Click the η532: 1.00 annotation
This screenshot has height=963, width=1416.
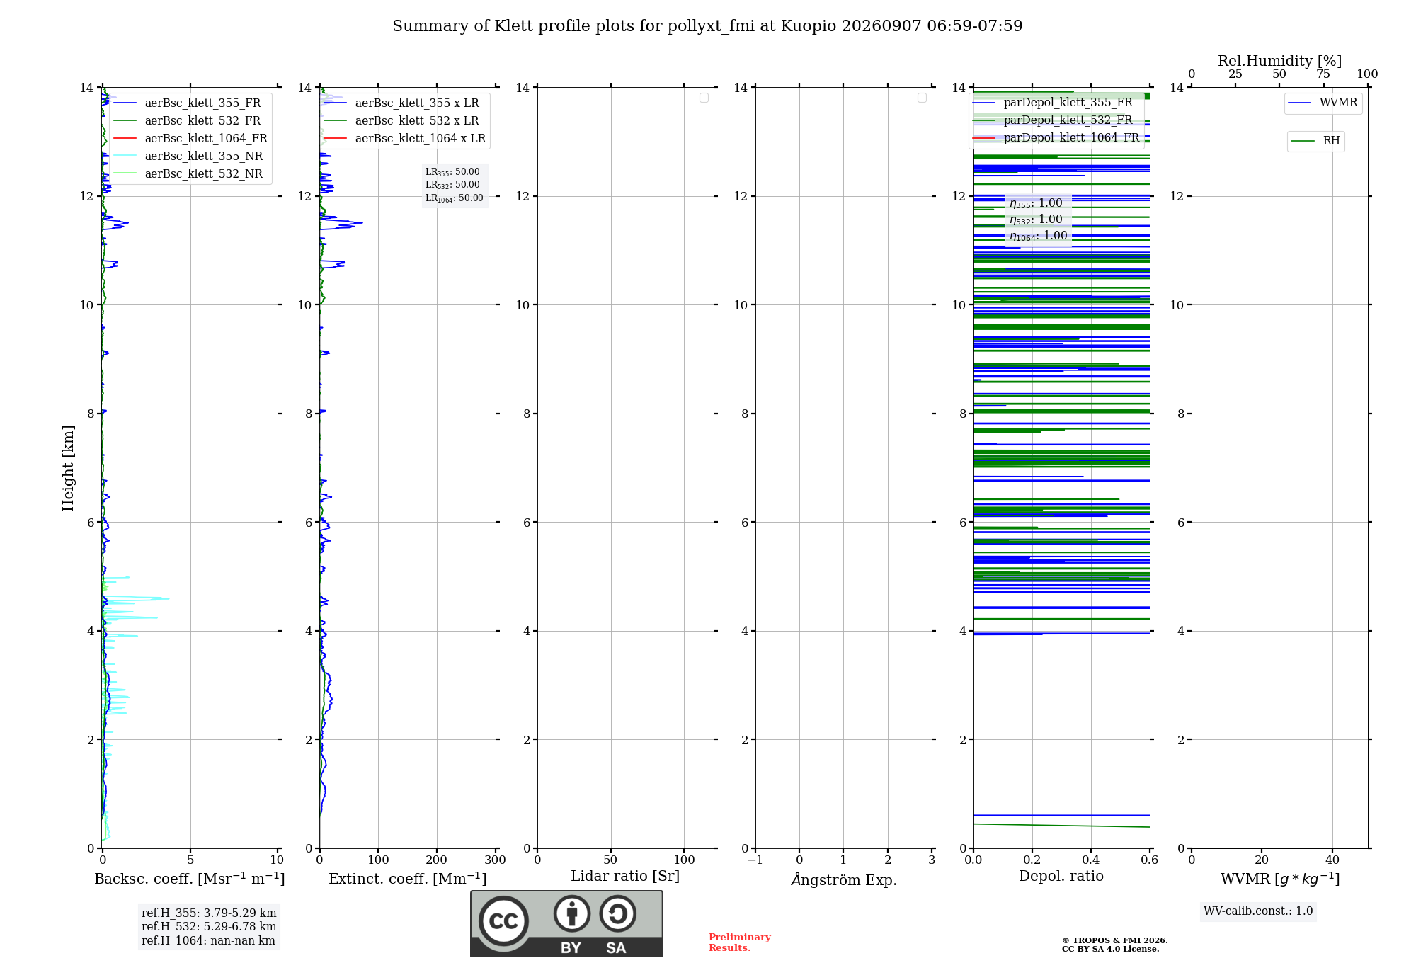pyautogui.click(x=1037, y=220)
